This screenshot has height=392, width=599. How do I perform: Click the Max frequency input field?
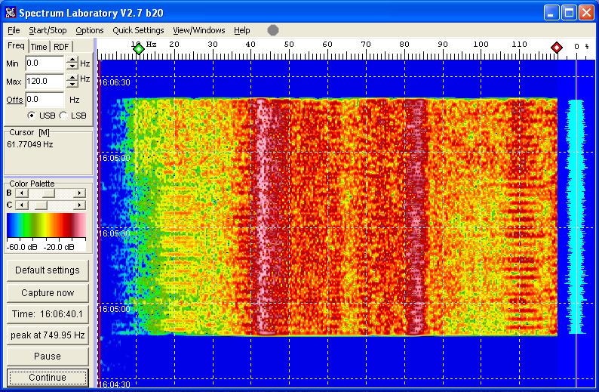45,81
